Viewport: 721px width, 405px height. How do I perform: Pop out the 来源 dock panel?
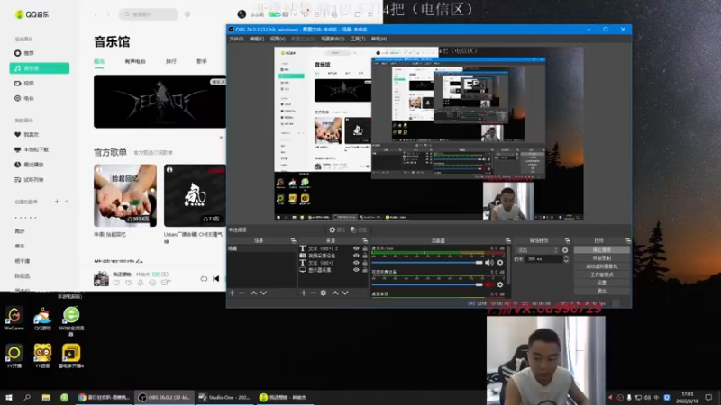point(365,240)
